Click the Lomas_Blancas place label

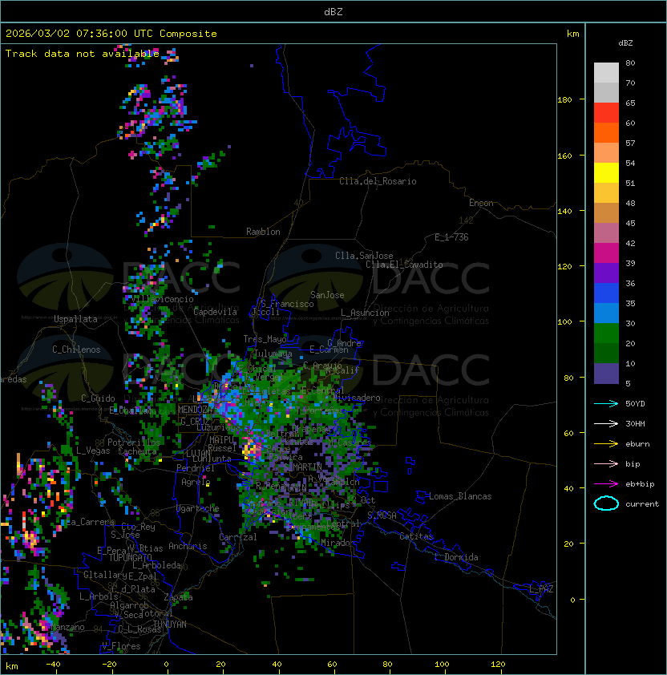click(x=460, y=496)
